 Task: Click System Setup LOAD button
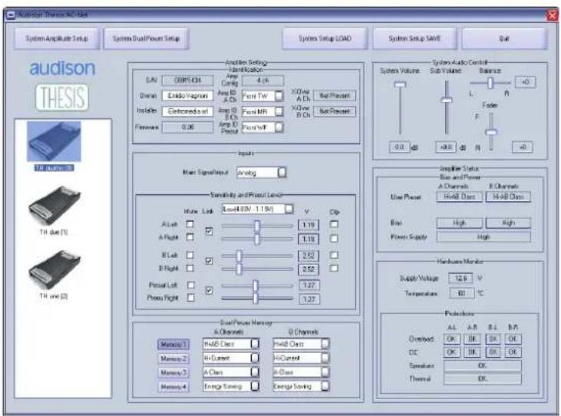325,38
